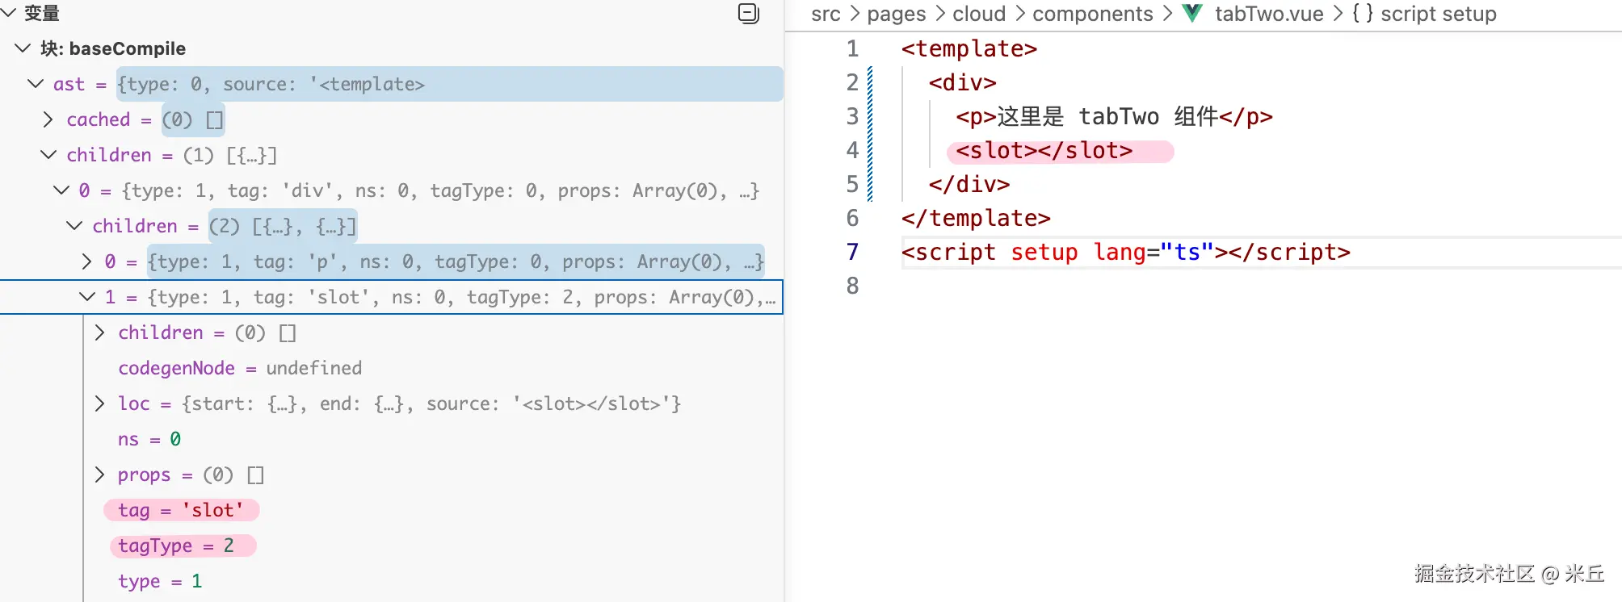The height and width of the screenshot is (602, 1622).
Task: Expand the cached = (0) entry
Action: [48, 119]
